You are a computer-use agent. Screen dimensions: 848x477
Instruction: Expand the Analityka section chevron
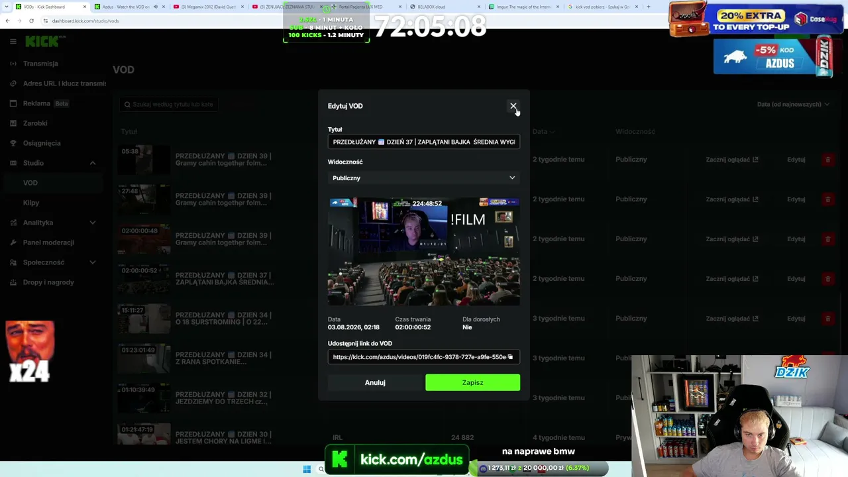(93, 223)
